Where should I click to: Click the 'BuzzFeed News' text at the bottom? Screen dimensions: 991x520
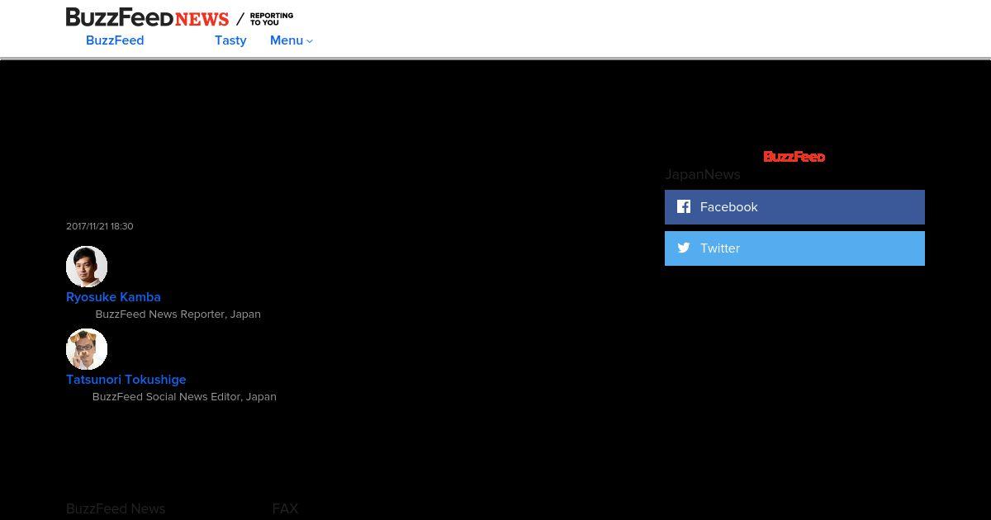click(116, 509)
